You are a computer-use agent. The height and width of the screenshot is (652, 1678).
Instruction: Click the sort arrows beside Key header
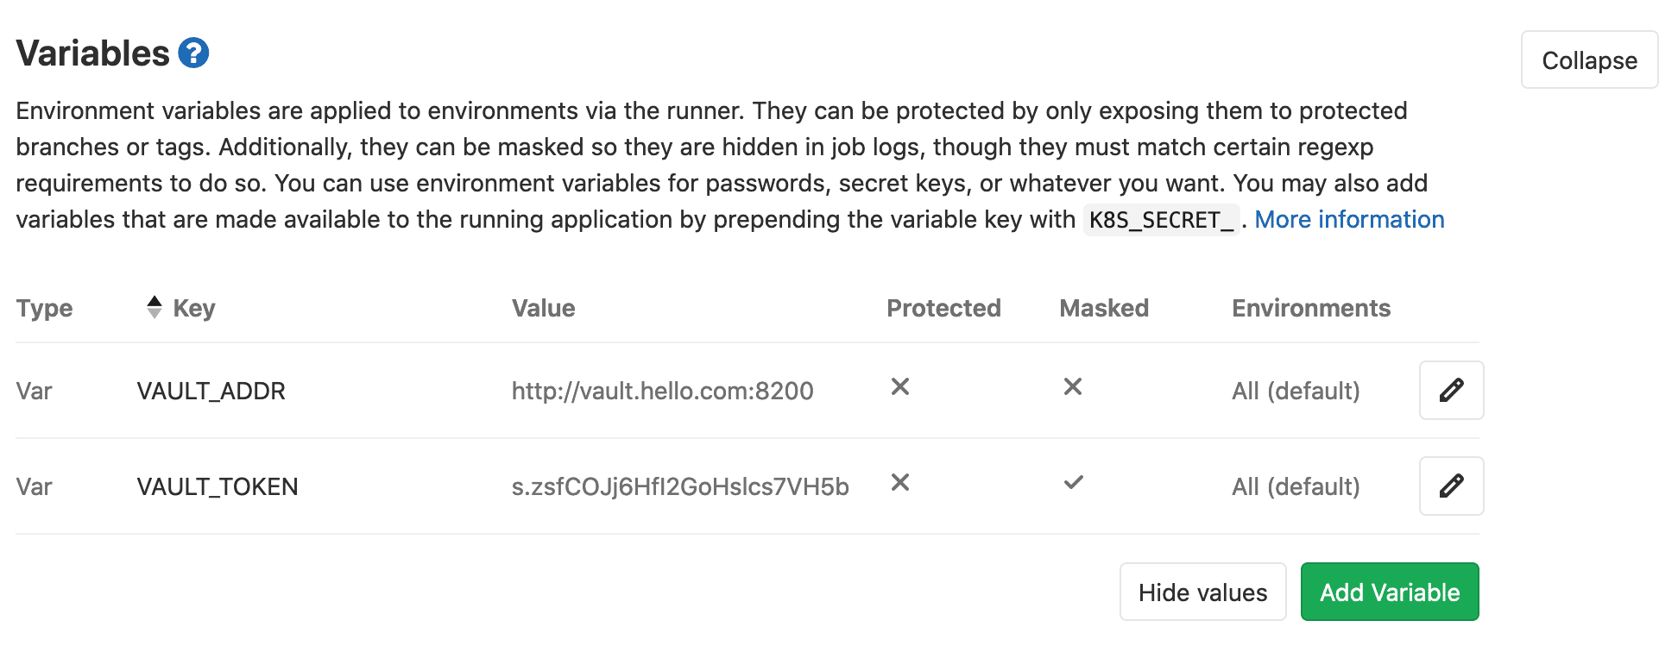[x=154, y=308]
